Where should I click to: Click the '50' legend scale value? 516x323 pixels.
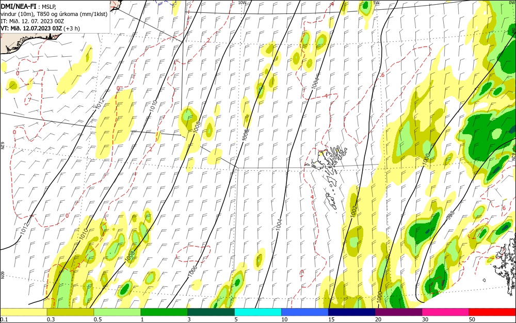click(x=472, y=320)
